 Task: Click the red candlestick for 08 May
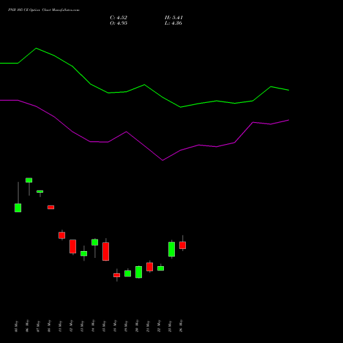[x=51, y=207]
